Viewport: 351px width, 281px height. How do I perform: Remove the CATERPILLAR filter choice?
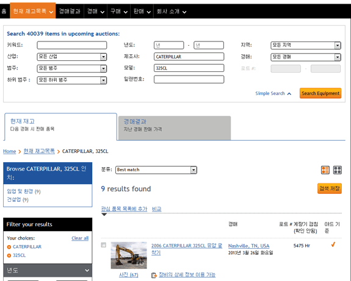pyautogui.click(x=9, y=247)
